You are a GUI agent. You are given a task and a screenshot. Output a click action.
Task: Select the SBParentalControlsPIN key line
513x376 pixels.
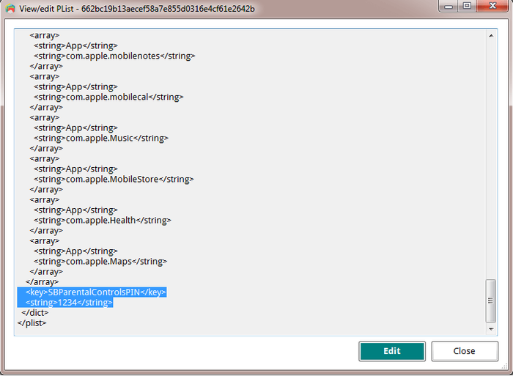(x=96, y=292)
